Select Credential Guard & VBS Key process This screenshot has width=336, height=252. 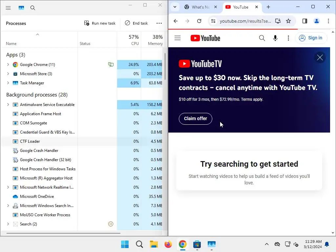(x=47, y=132)
